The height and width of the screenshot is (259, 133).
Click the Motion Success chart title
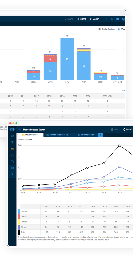point(25,140)
